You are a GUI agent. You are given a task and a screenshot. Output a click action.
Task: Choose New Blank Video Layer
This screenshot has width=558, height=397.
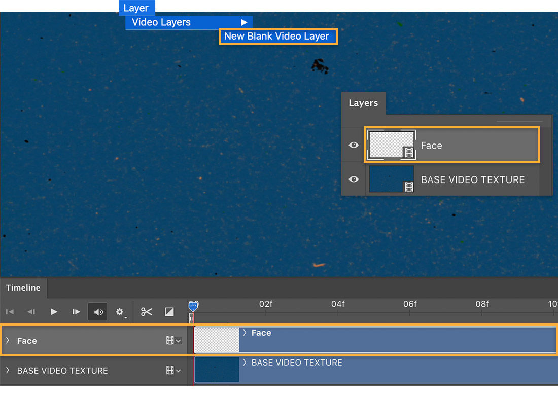pyautogui.click(x=278, y=36)
